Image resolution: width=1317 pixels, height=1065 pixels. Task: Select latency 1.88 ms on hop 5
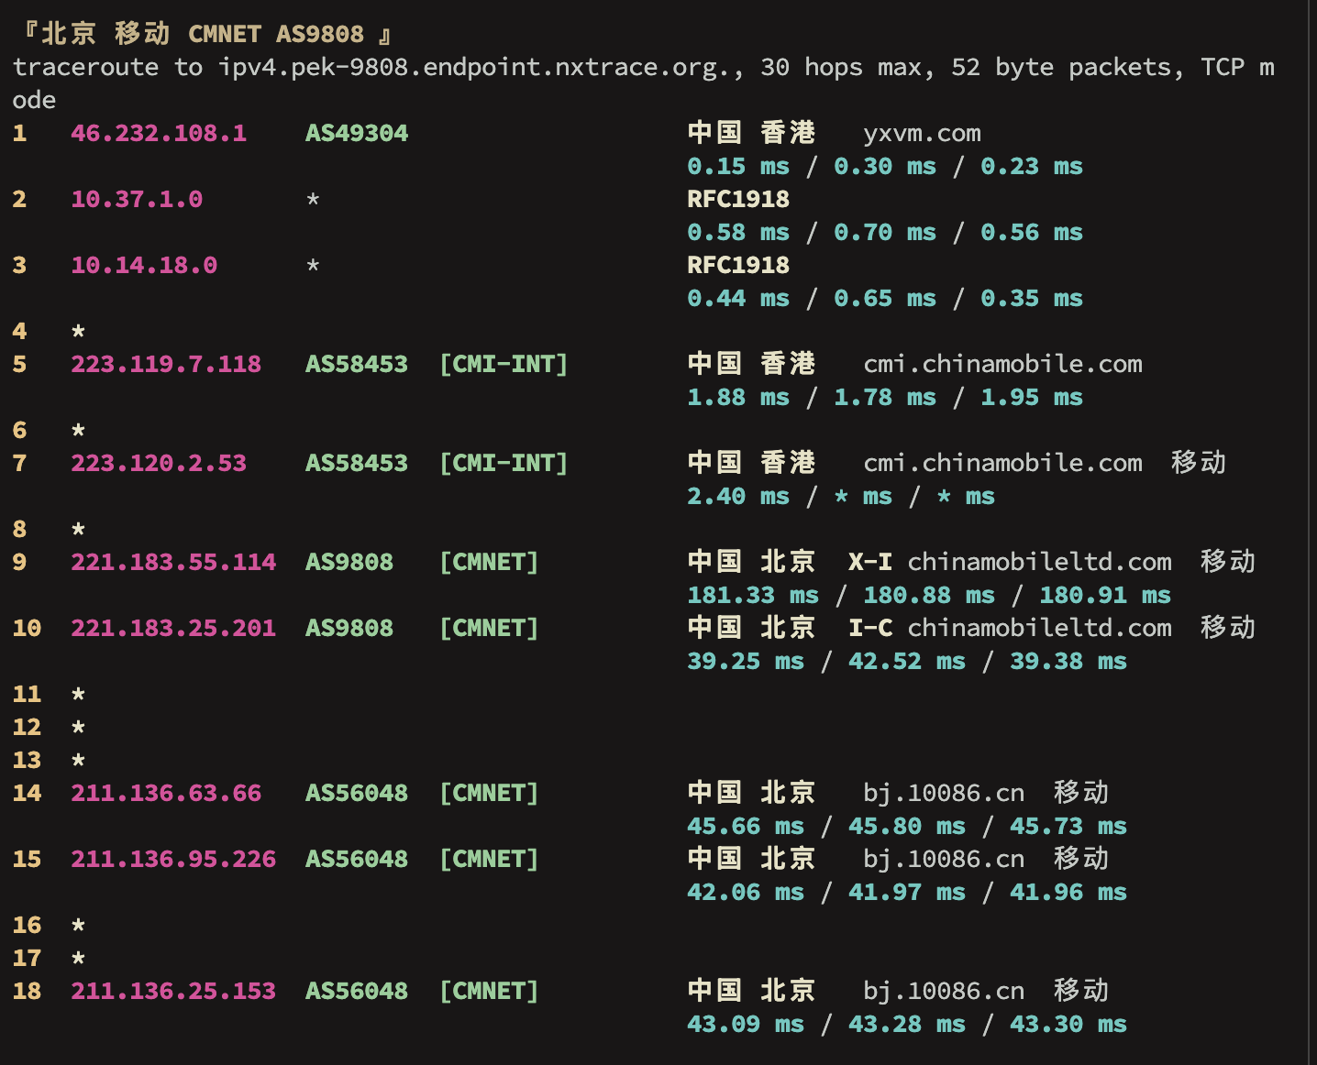738,397
